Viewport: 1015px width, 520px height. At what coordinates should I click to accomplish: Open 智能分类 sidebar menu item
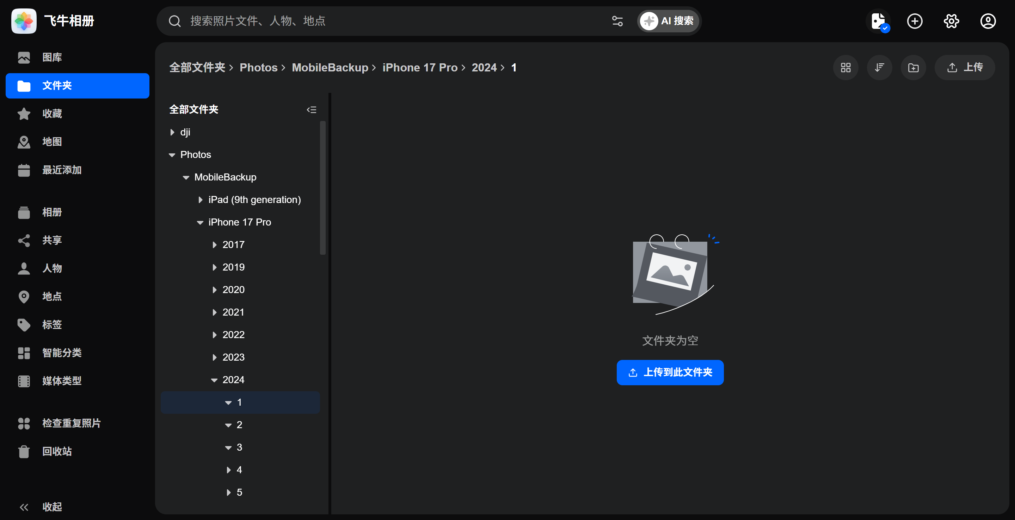(78, 353)
